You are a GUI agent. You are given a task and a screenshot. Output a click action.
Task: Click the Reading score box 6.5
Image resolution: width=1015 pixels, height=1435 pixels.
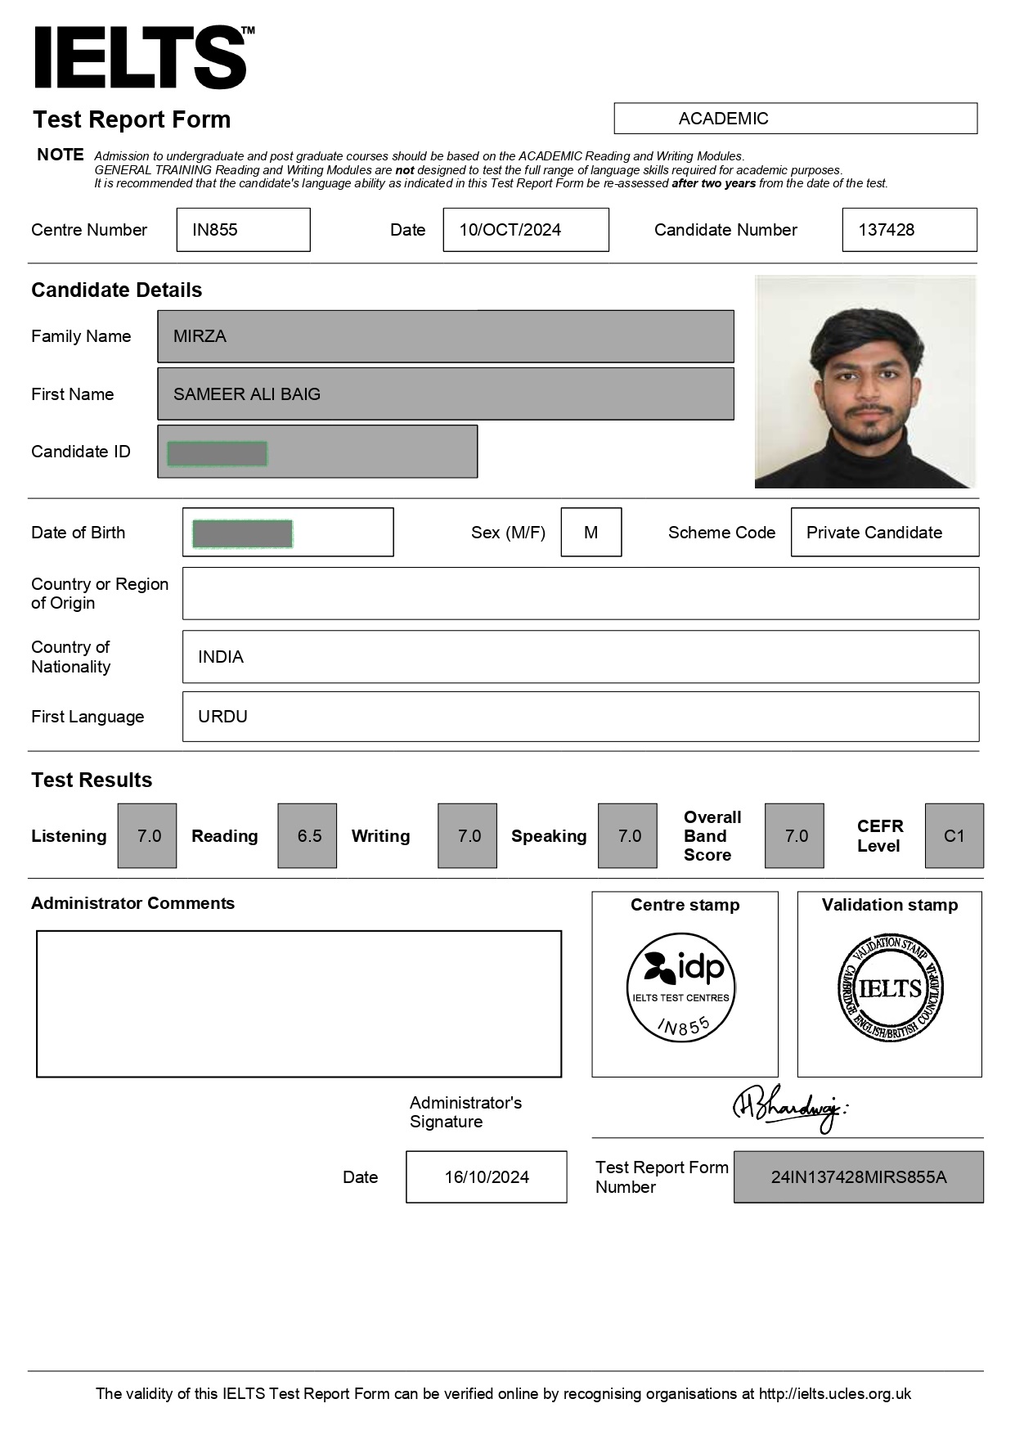click(308, 835)
